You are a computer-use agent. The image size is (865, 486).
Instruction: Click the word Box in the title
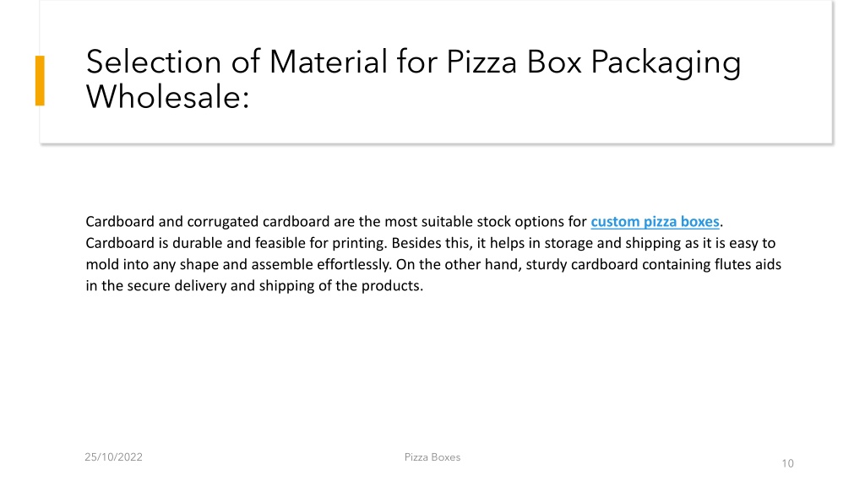click(554, 61)
